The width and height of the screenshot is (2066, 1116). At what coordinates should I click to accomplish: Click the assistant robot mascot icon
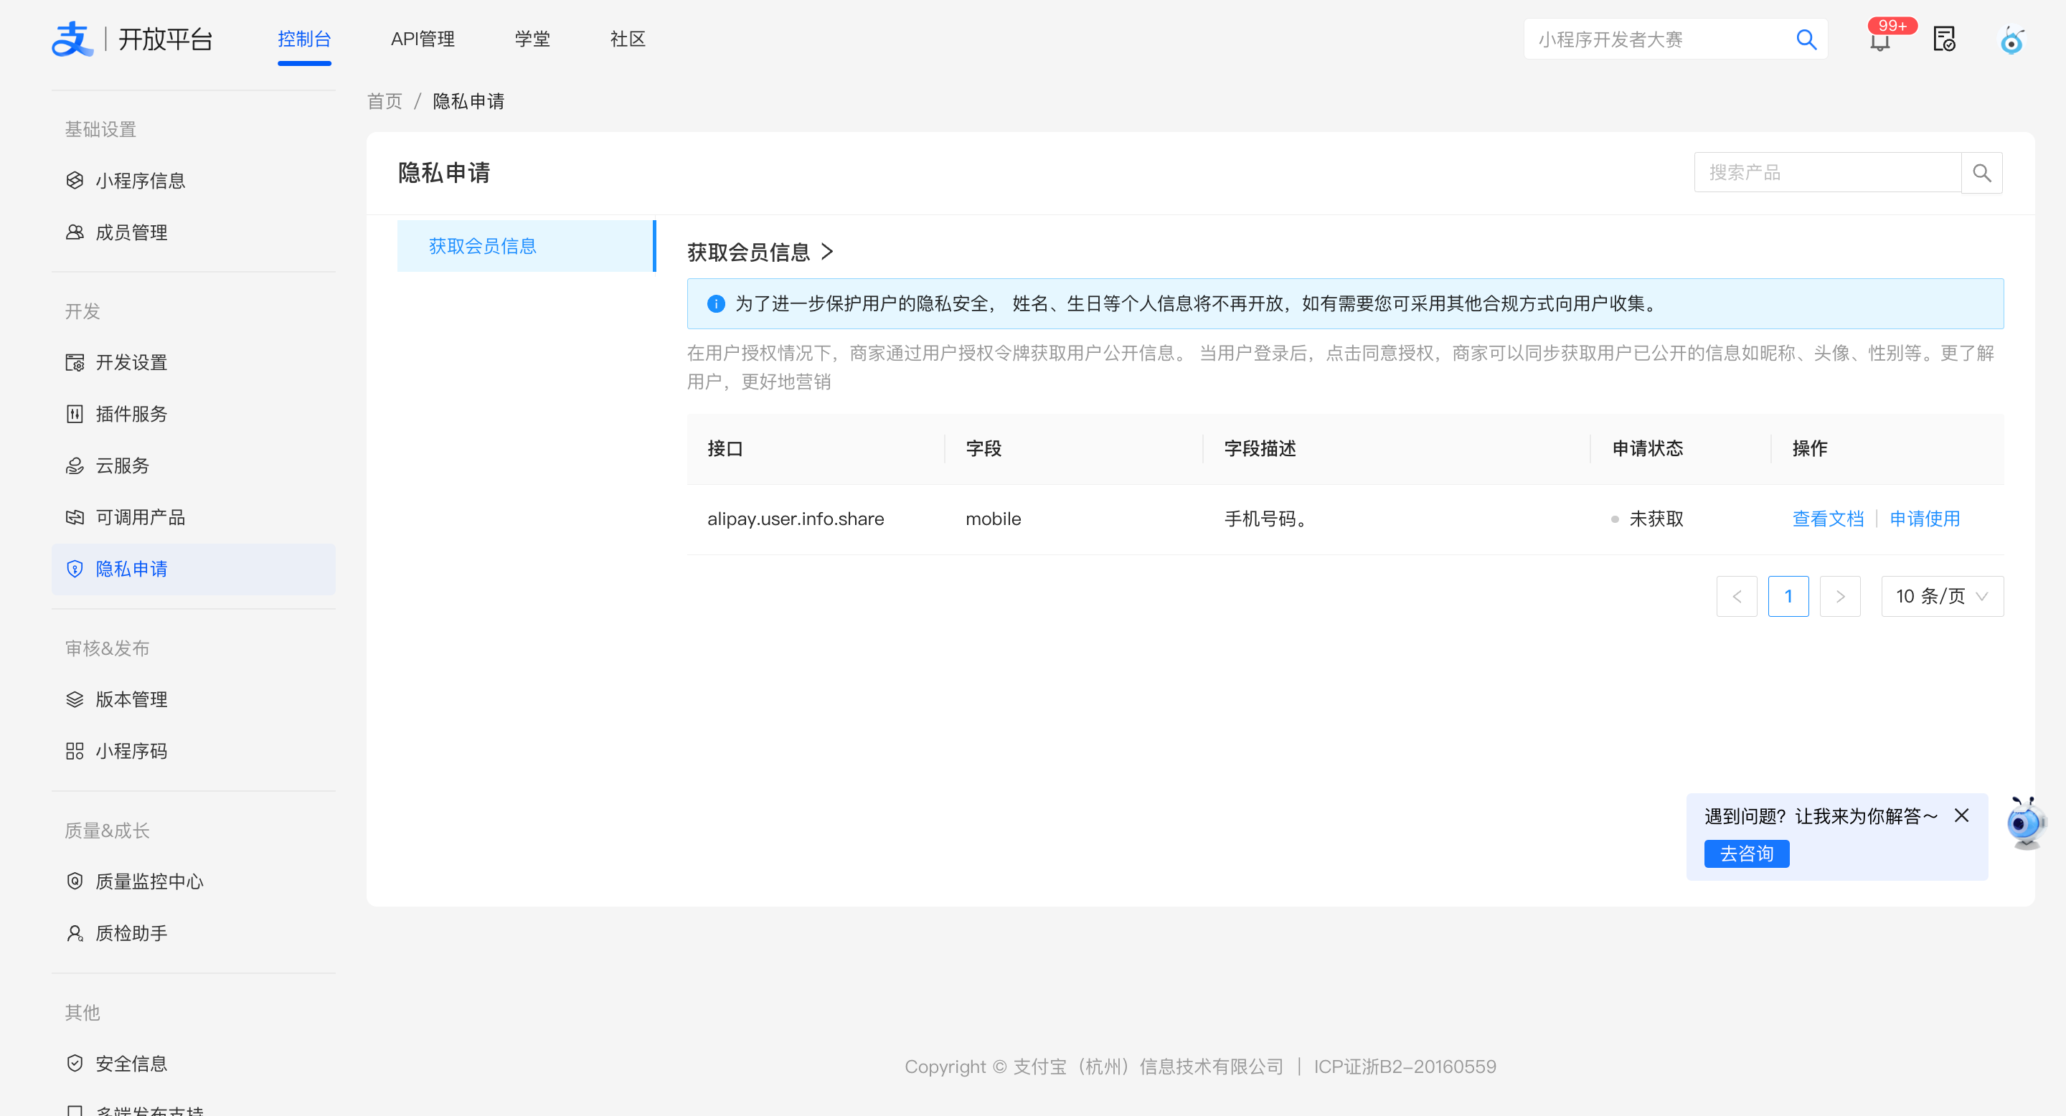pos(2025,823)
